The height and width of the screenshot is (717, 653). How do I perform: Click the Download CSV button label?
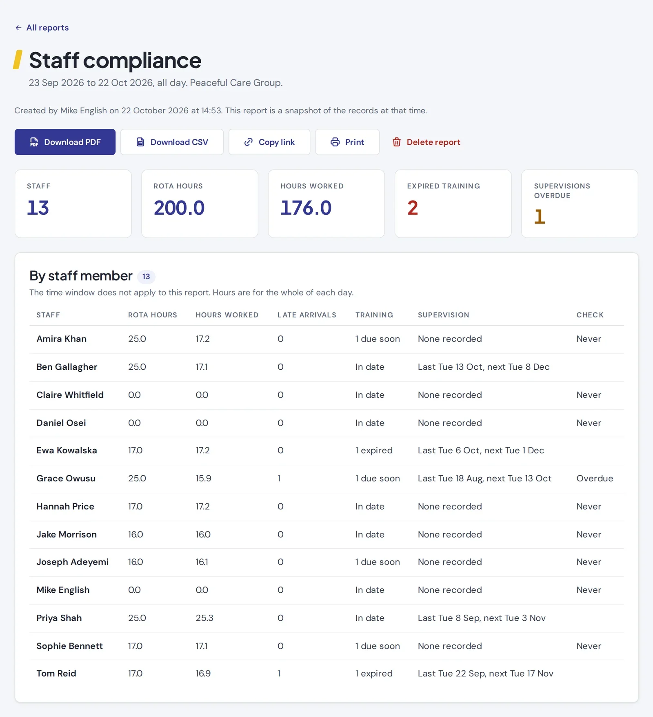[179, 142]
